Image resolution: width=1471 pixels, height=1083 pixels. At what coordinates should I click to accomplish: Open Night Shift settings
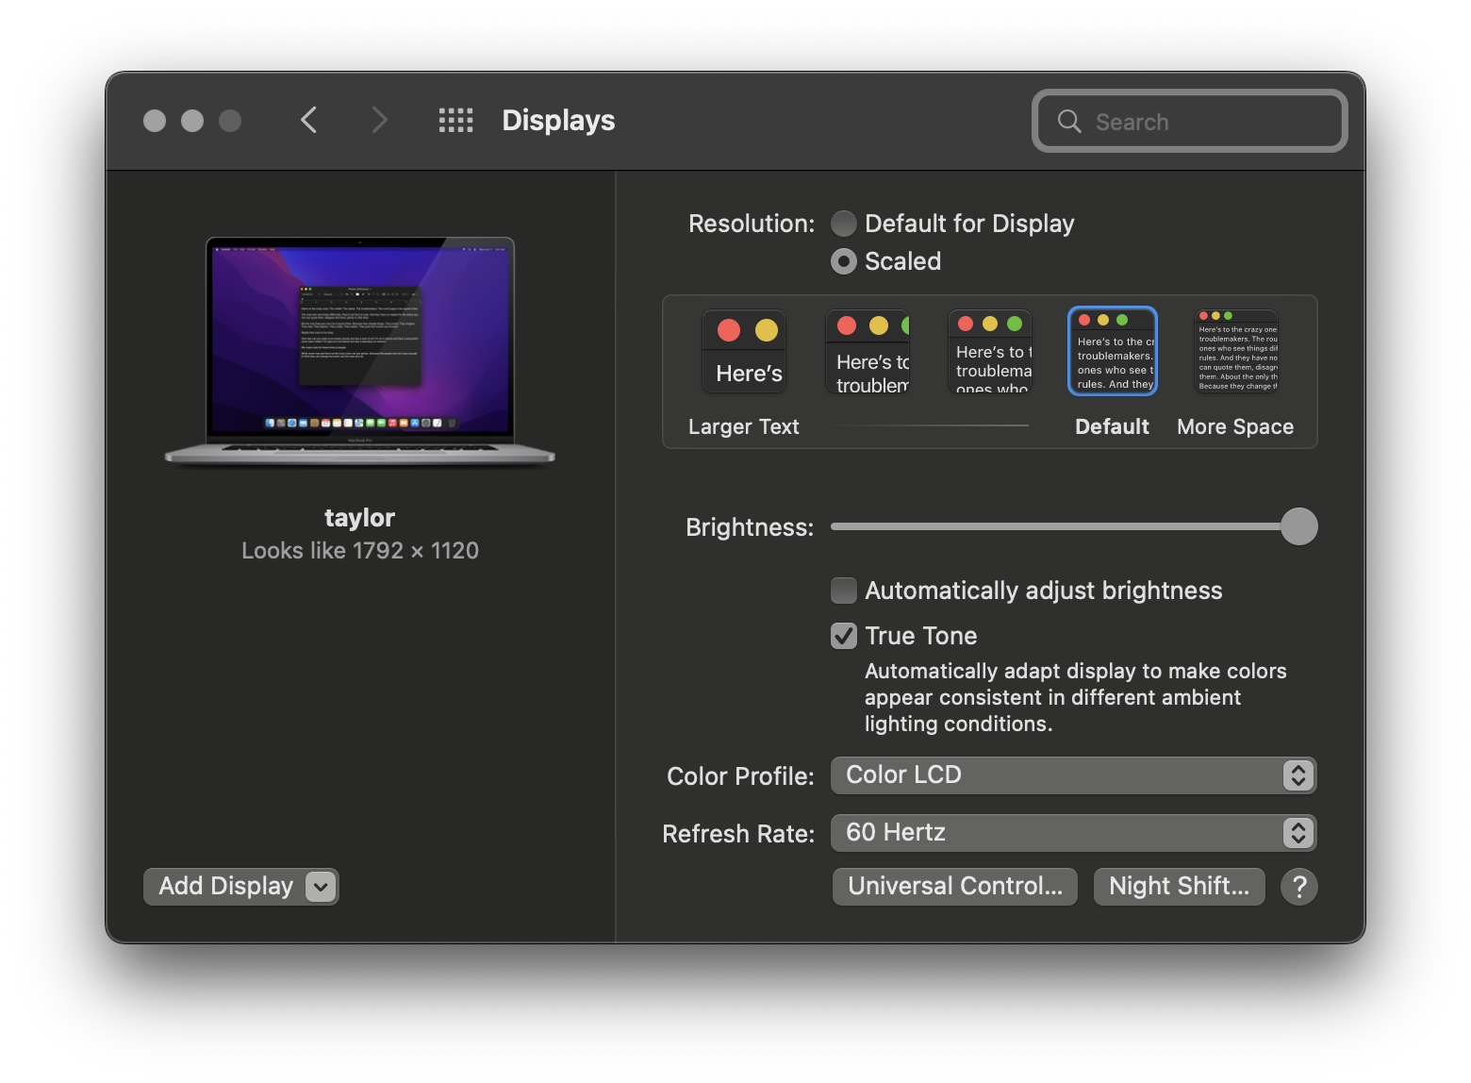(x=1179, y=887)
